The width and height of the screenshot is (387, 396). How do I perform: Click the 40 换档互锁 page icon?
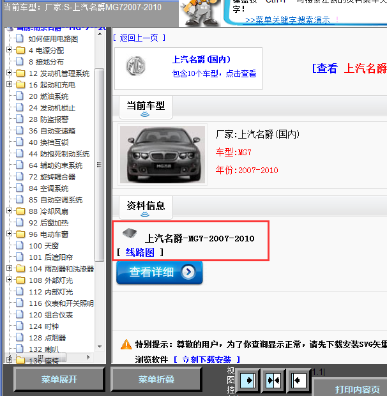[x=20, y=142]
